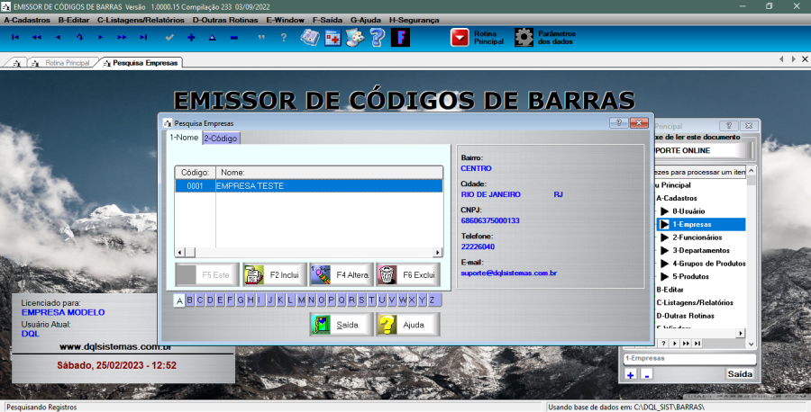Image resolution: width=811 pixels, height=412 pixels.
Task: Select 5-Produtos in the menu tree
Action: click(x=692, y=276)
